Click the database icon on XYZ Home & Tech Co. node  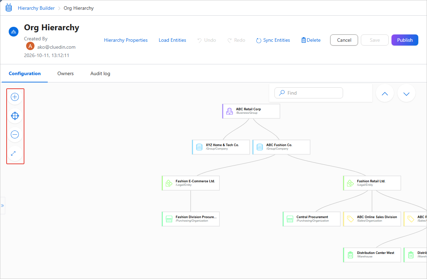pyautogui.click(x=199, y=147)
